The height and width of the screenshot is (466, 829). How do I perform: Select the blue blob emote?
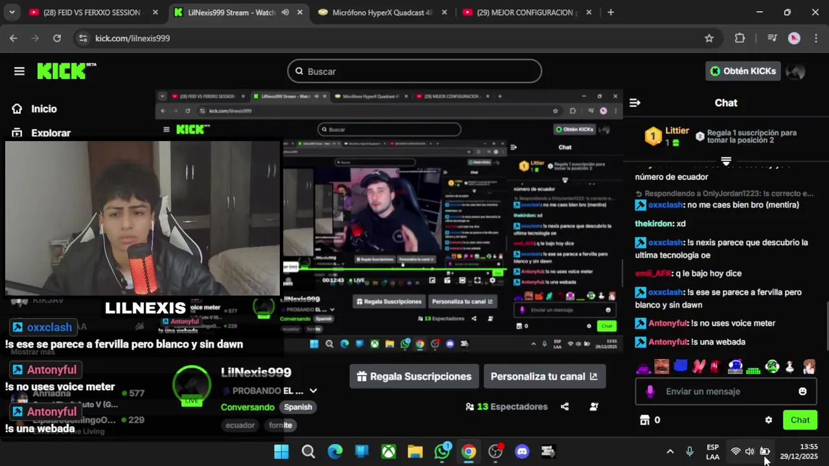pyautogui.click(x=680, y=366)
